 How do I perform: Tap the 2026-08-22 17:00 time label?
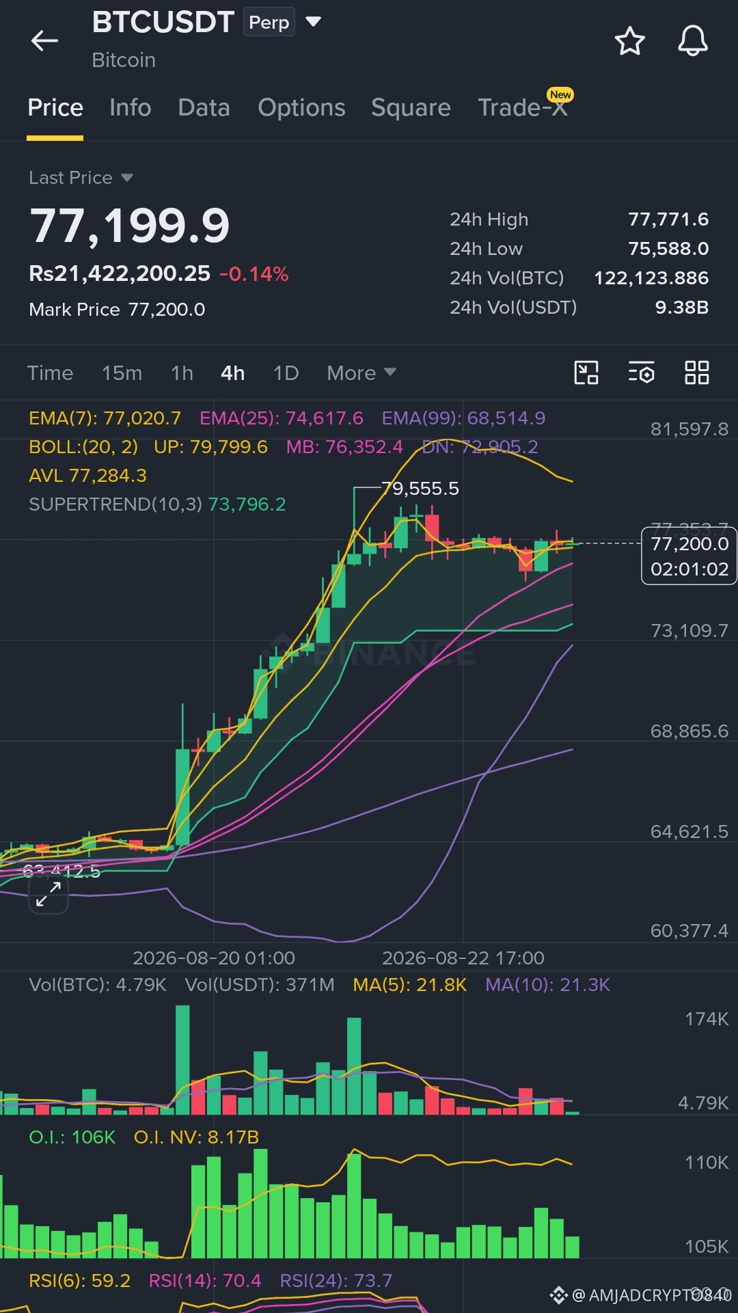coord(463,958)
